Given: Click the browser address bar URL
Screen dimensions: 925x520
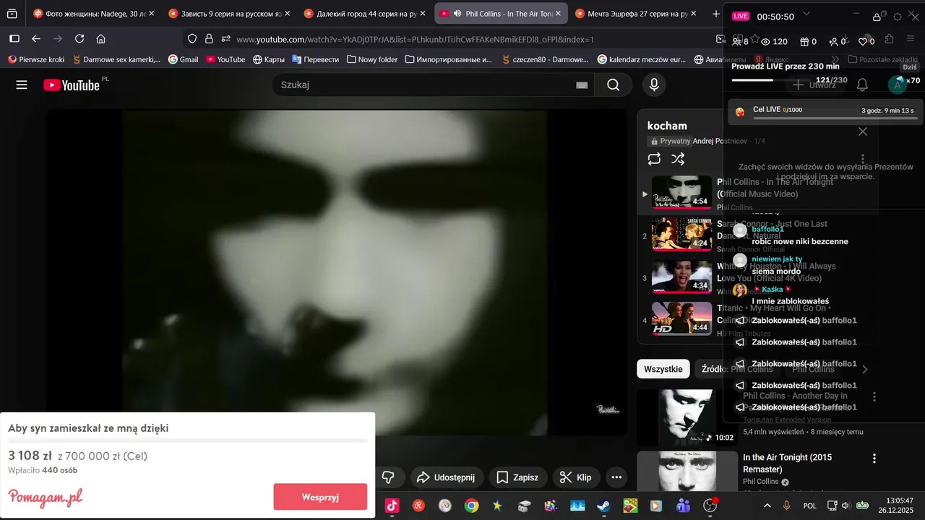Looking at the screenshot, I should [415, 39].
